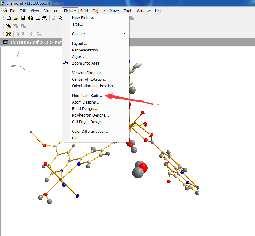This screenshot has width=255, height=236.
Task: Open the Guidance submenu
Action: click(95, 34)
